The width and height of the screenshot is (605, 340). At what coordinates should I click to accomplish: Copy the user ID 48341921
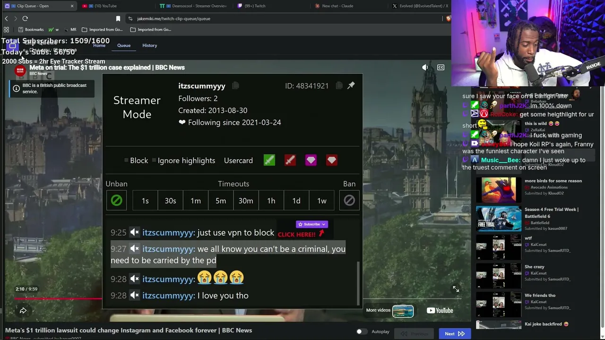[339, 85]
